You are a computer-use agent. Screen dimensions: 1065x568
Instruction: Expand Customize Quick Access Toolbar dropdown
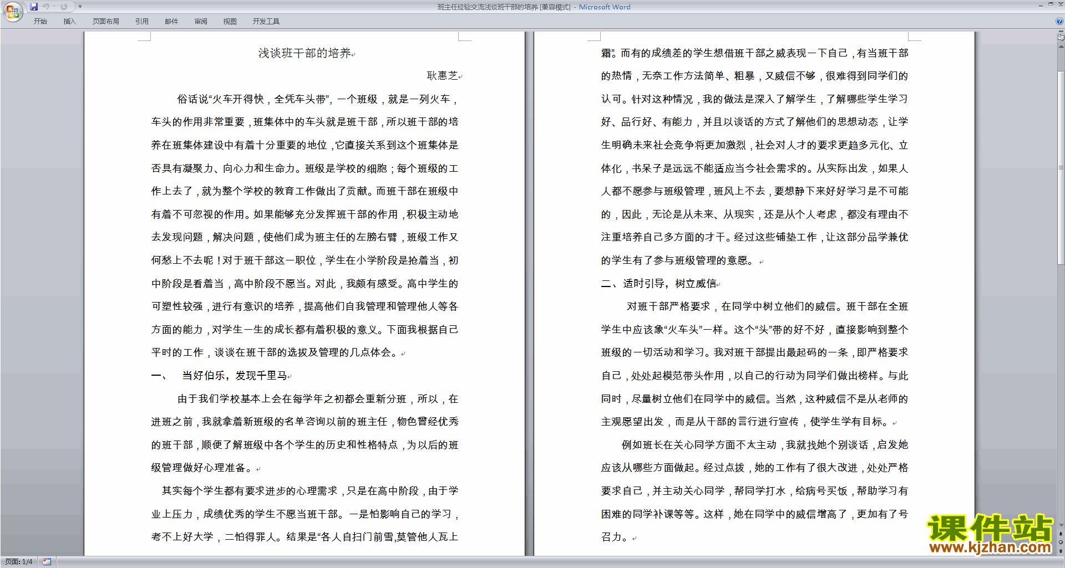(x=80, y=7)
